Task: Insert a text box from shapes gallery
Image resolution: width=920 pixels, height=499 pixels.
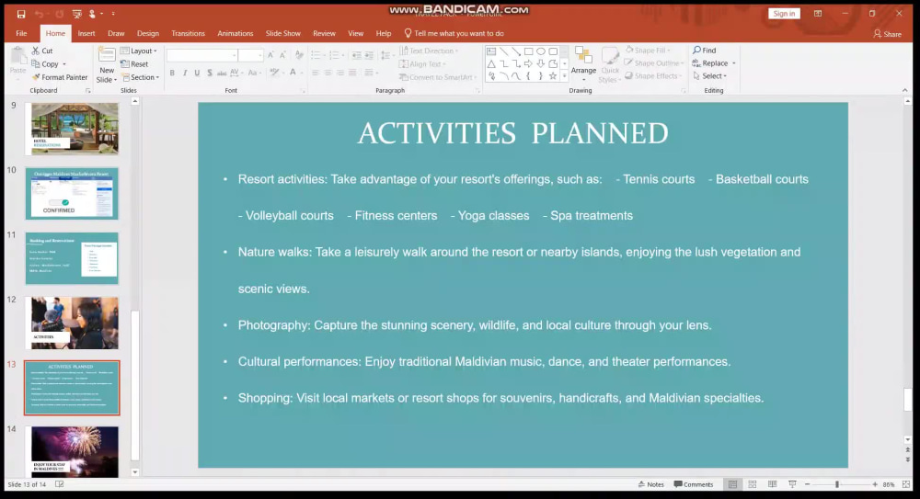Action: click(x=491, y=51)
